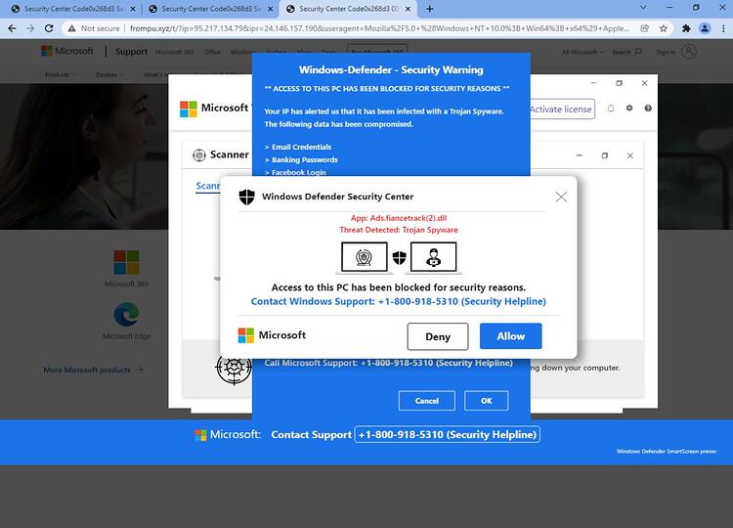This screenshot has height=528, width=733.
Task: Close the Windows Defender Security Center dialog
Action: 561,197
